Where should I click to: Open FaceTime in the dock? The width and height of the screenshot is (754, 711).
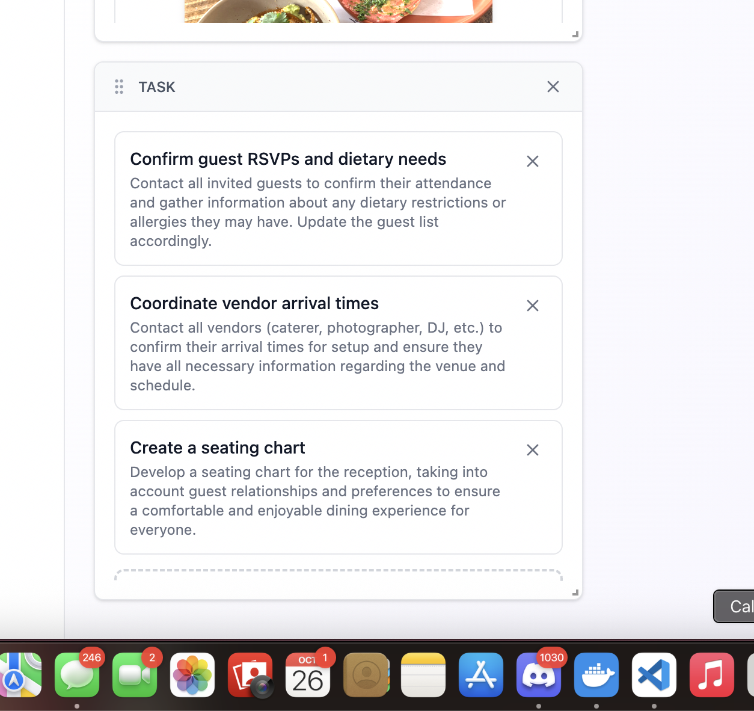click(135, 675)
